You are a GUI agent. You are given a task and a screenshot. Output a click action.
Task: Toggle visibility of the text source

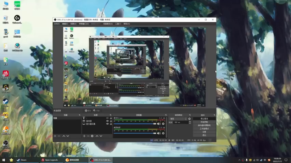tap(107, 118)
